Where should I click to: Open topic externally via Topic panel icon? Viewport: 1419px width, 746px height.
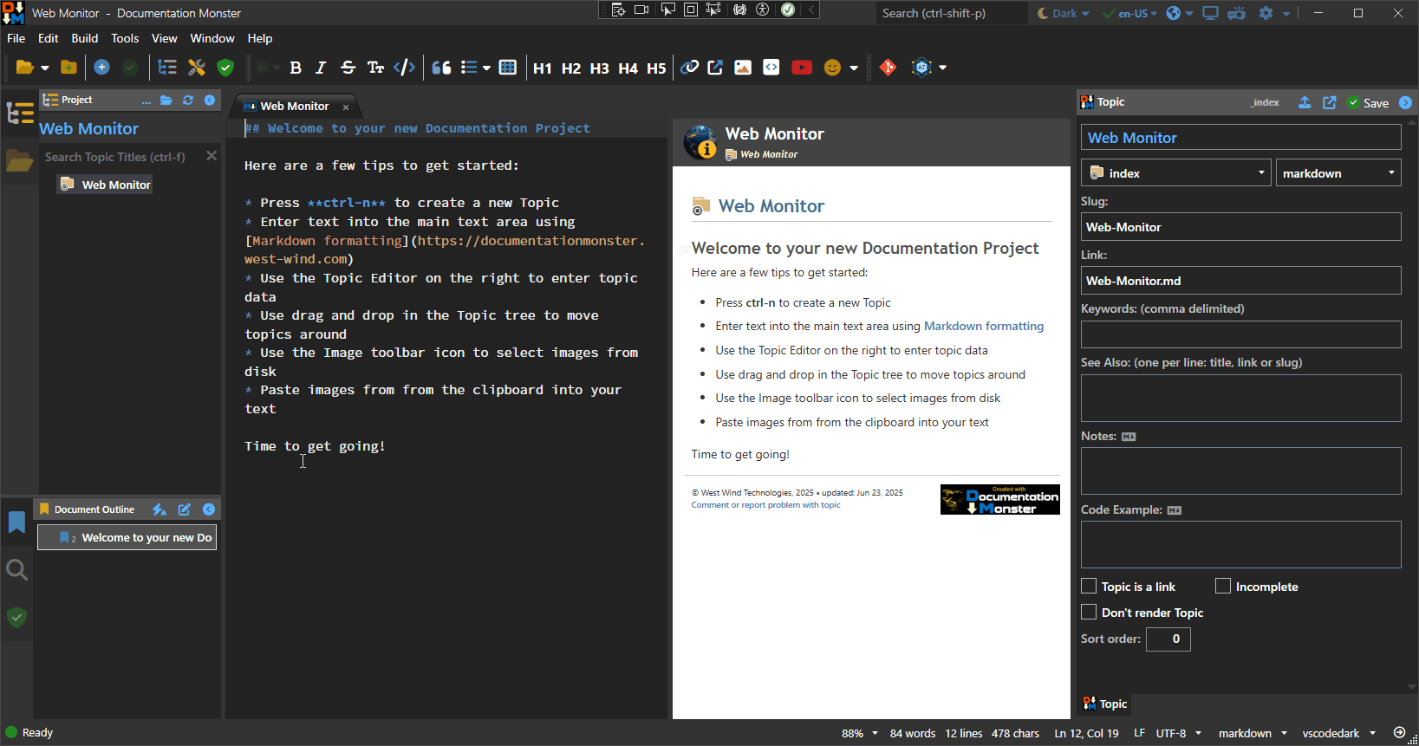[x=1330, y=102]
